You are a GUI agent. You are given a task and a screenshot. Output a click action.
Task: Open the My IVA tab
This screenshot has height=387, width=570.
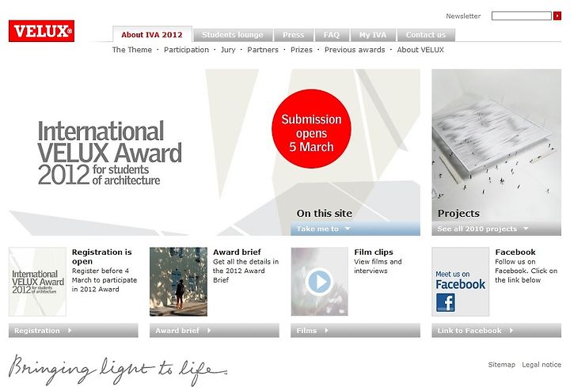pyautogui.click(x=373, y=35)
